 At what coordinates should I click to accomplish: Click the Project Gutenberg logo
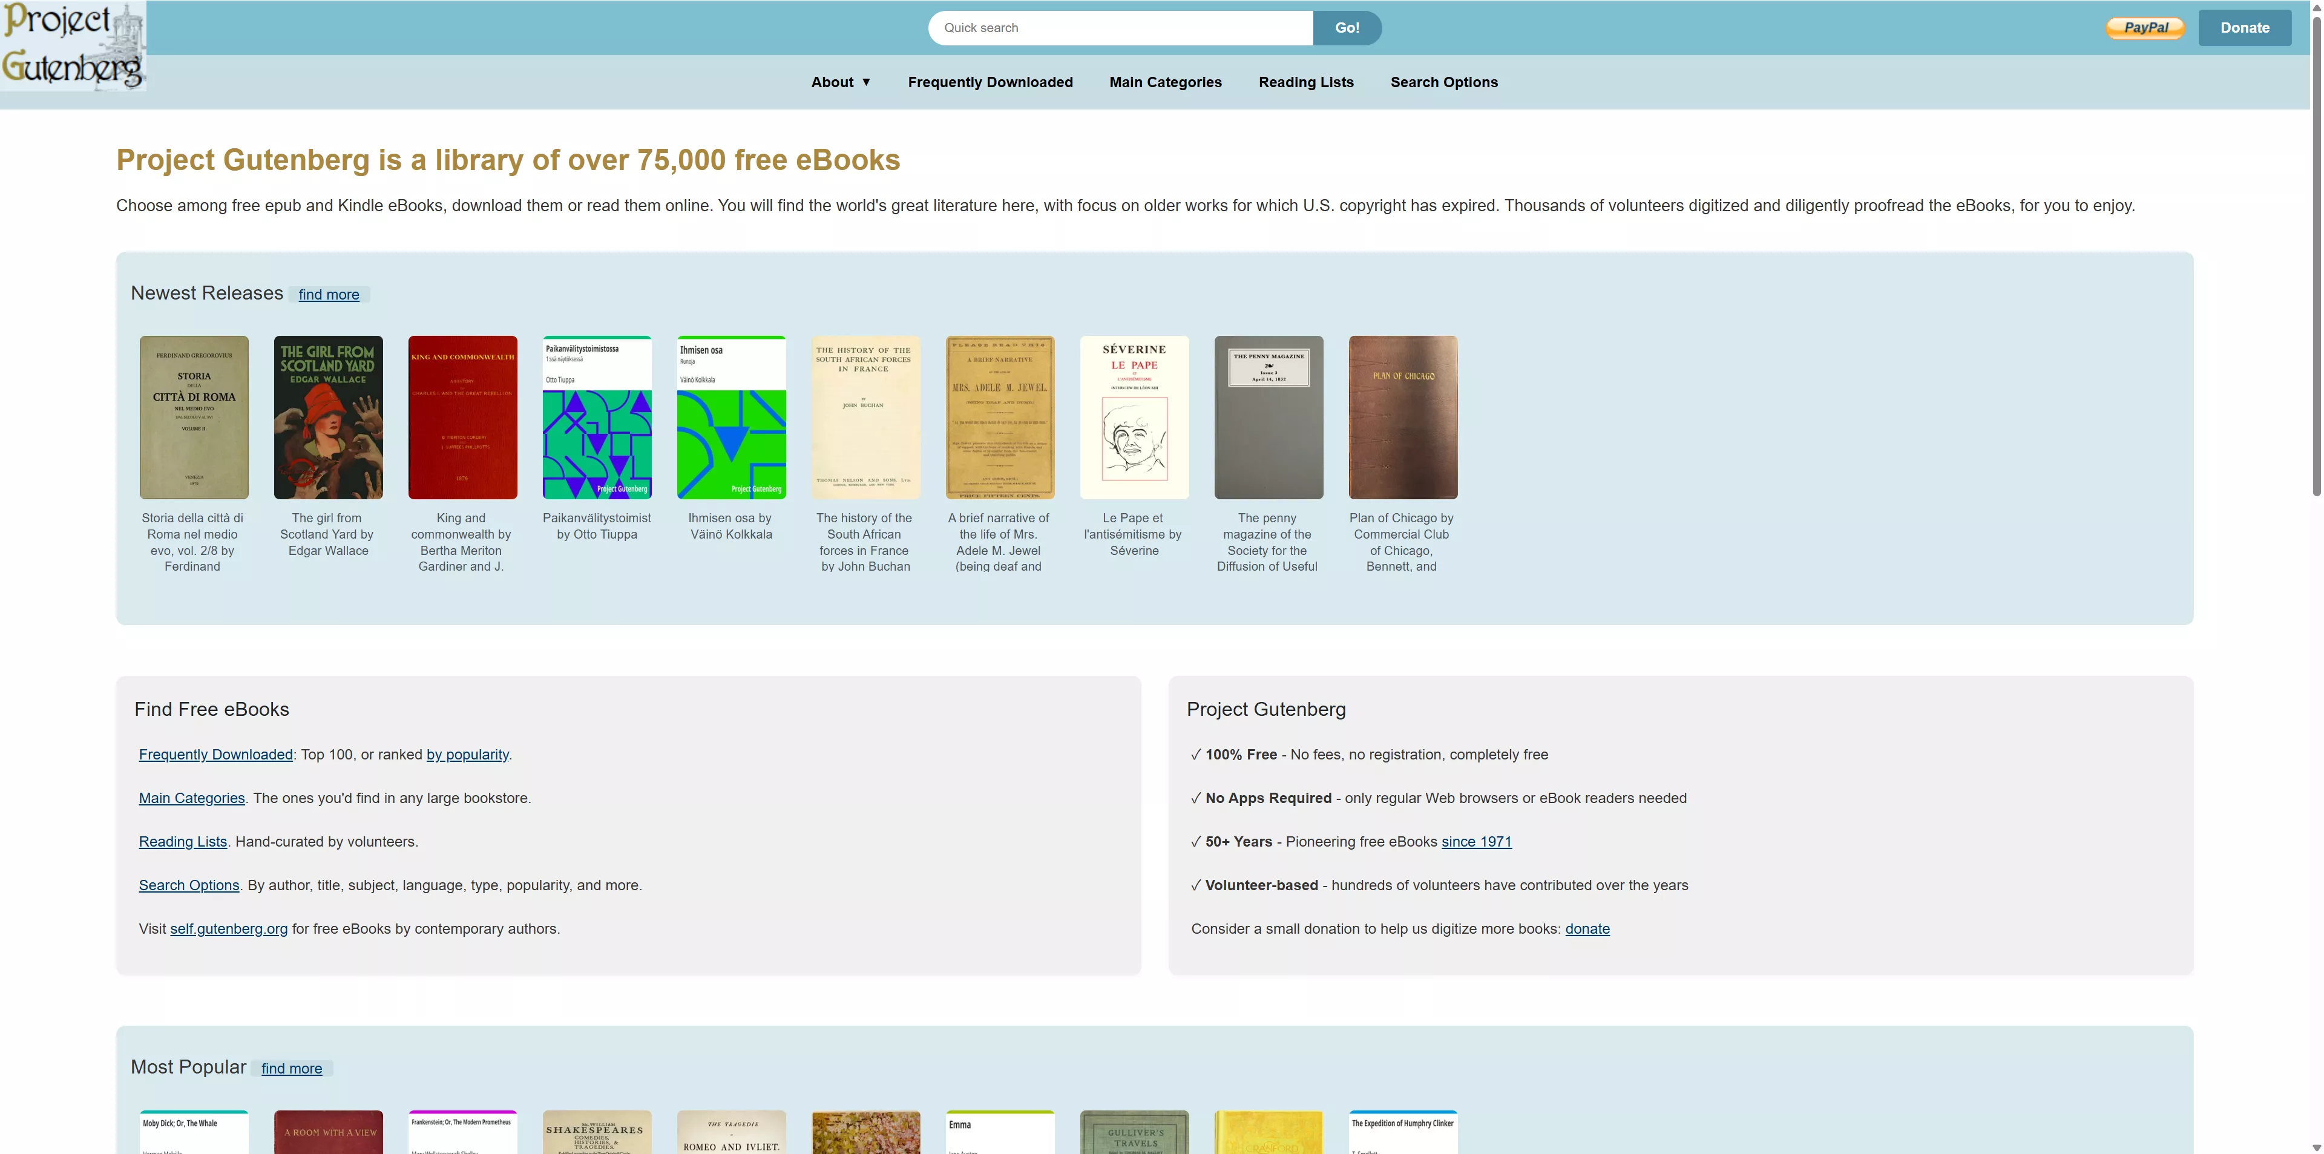pyautogui.click(x=73, y=46)
